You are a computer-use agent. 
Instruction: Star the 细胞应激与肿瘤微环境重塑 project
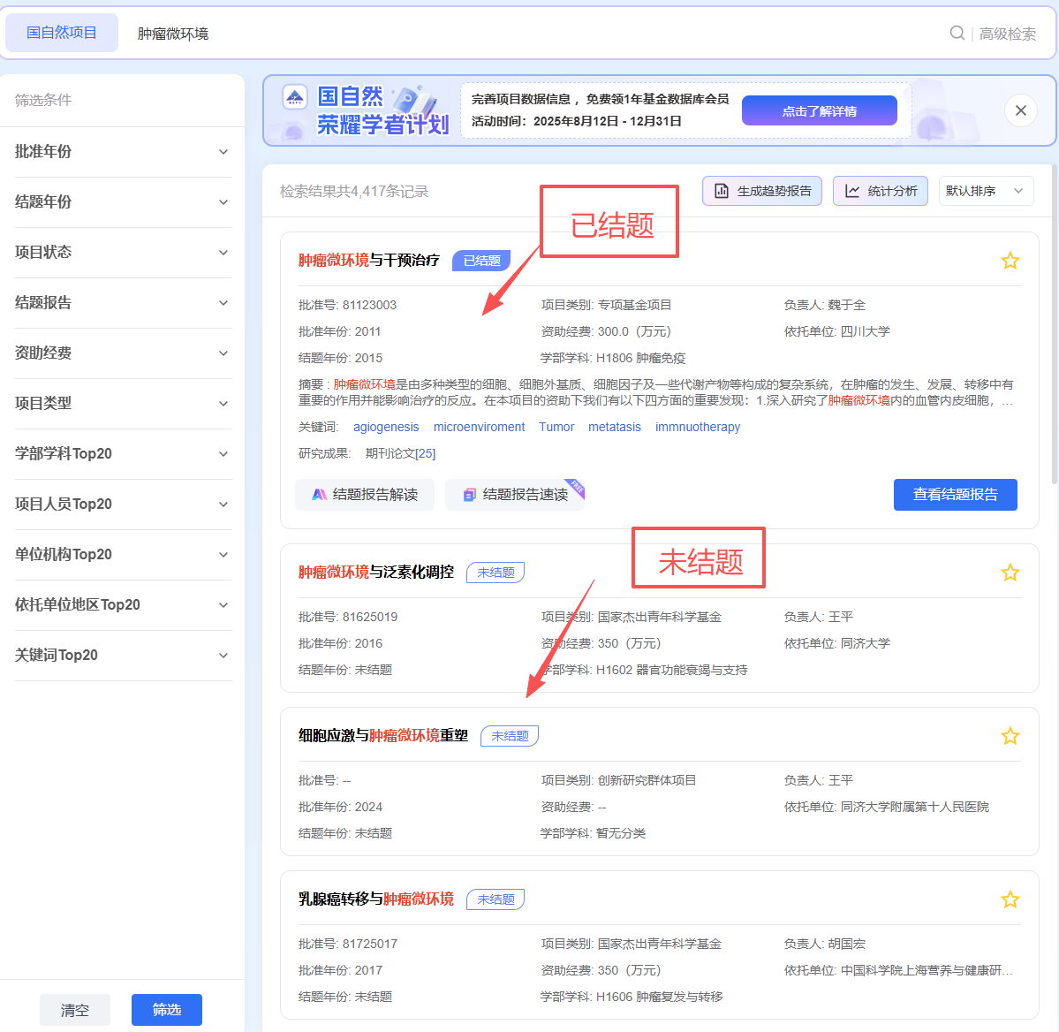click(1010, 736)
